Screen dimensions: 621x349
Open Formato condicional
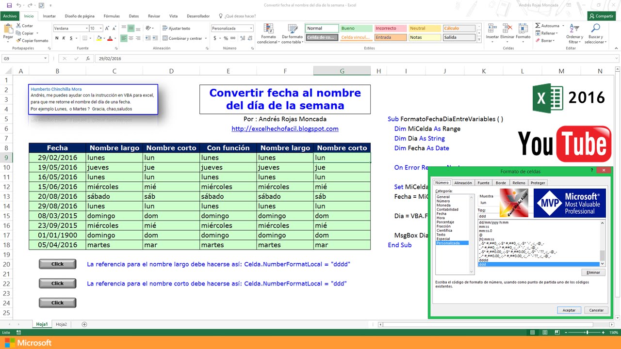pyautogui.click(x=268, y=34)
